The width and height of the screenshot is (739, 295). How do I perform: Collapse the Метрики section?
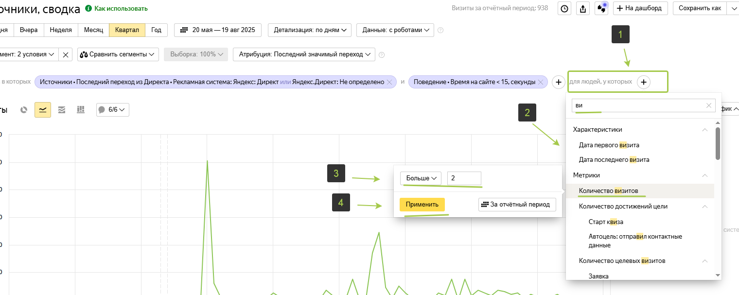coord(704,175)
